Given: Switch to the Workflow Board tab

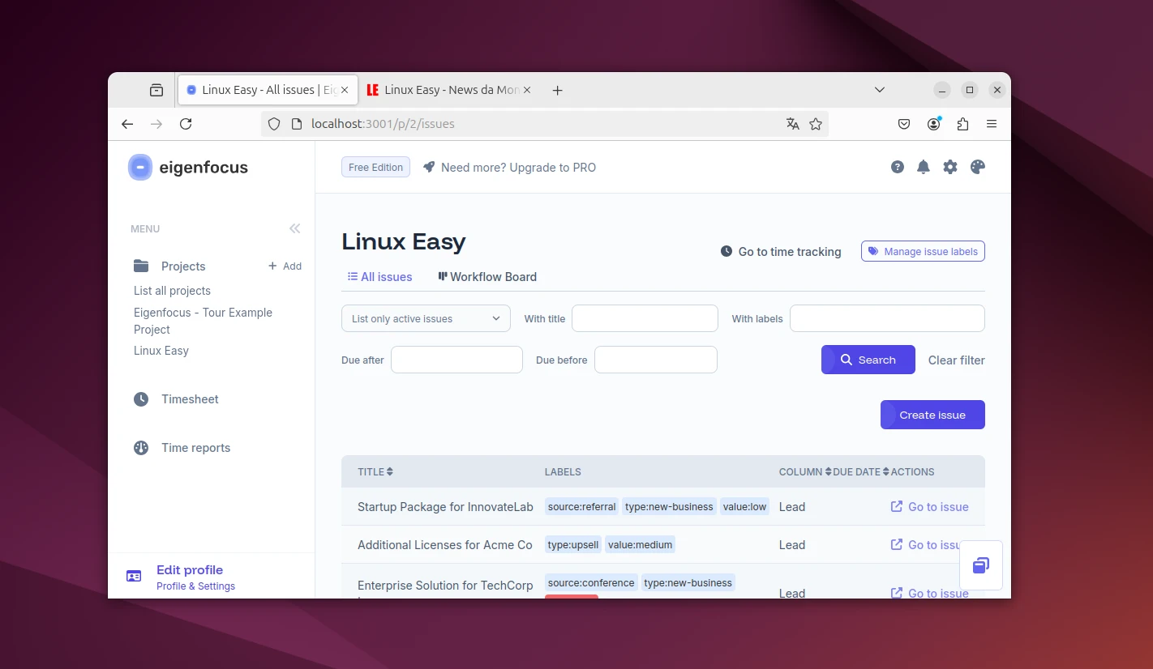Looking at the screenshot, I should point(487,277).
